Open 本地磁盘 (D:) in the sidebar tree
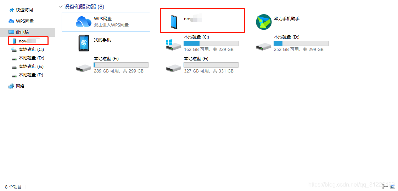The image size is (398, 191). 28,58
